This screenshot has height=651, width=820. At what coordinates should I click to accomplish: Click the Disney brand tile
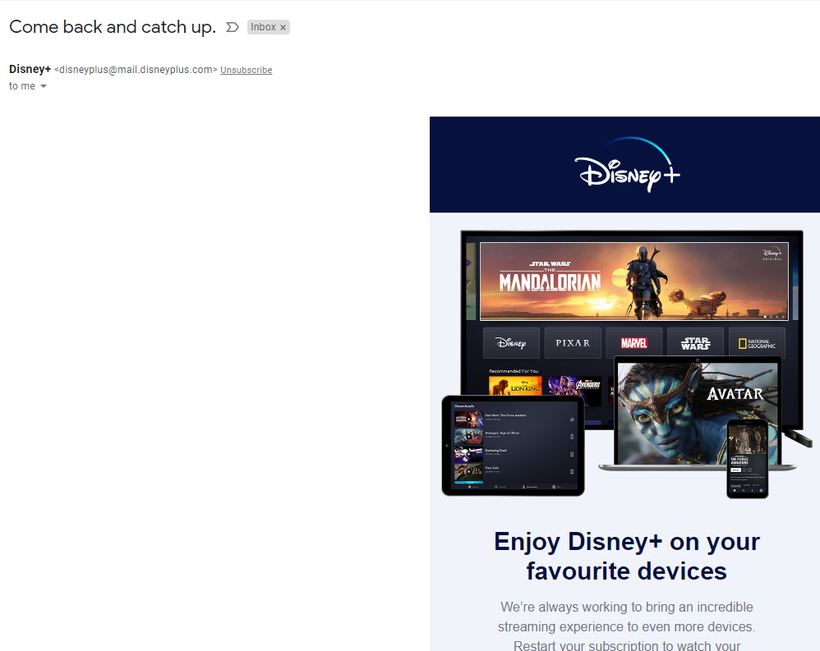point(511,343)
